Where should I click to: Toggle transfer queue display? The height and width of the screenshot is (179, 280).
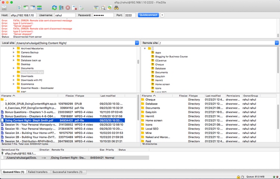pos(39,7)
